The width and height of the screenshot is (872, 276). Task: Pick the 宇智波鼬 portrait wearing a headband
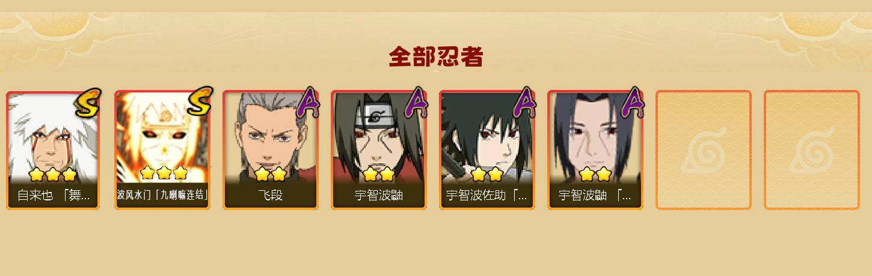[378, 137]
